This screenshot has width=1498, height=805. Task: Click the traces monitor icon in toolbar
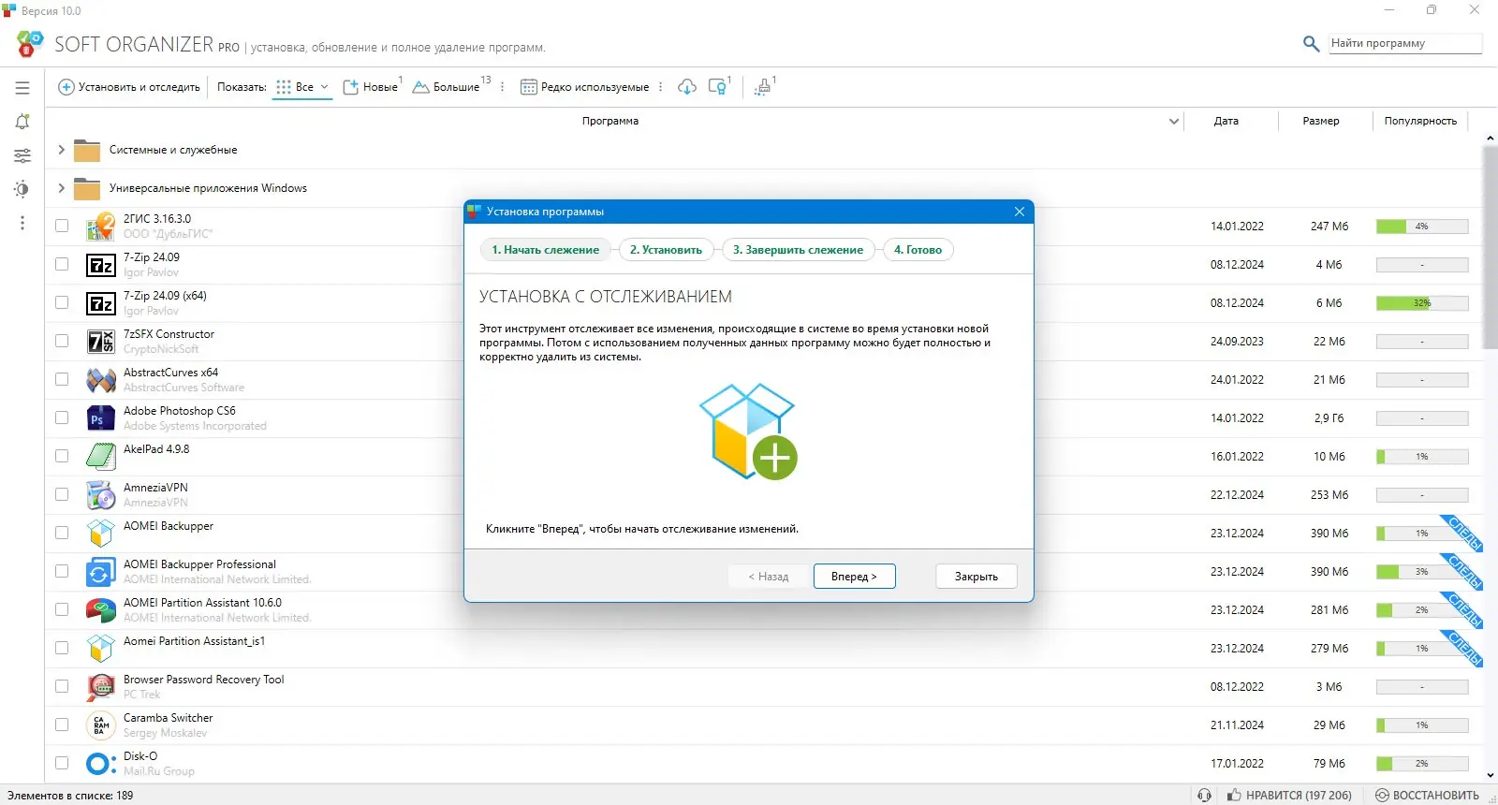[718, 87]
